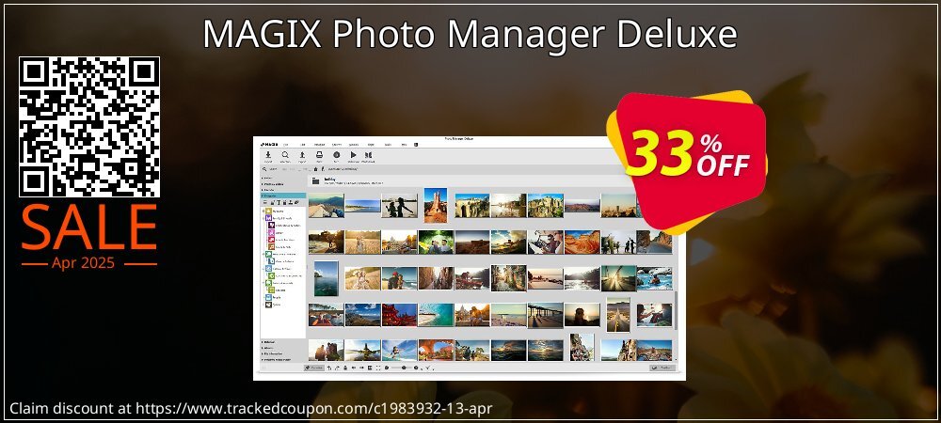Select the blue document icon tree item
Image resolution: width=941 pixels, height=423 pixels.
coord(271,261)
